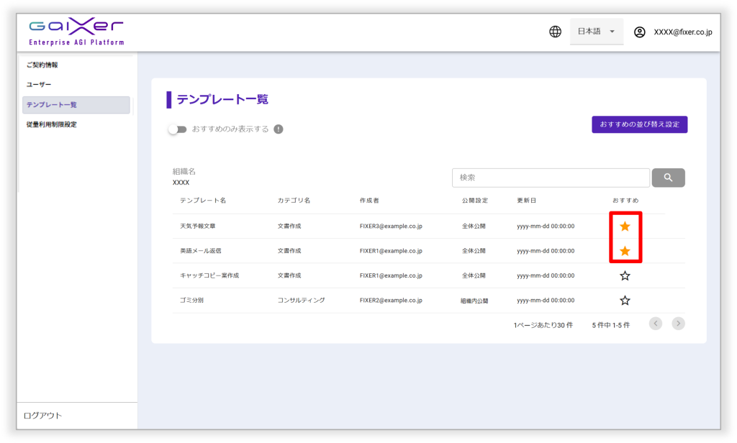
Task: Click the magnifier search button
Action: (x=668, y=178)
